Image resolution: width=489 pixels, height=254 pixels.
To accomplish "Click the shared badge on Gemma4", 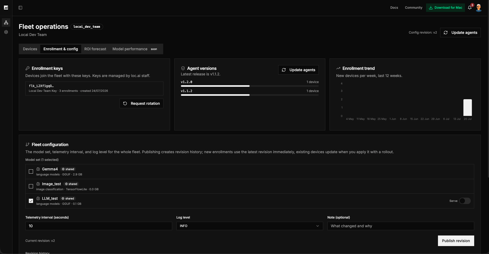I will (68, 169).
